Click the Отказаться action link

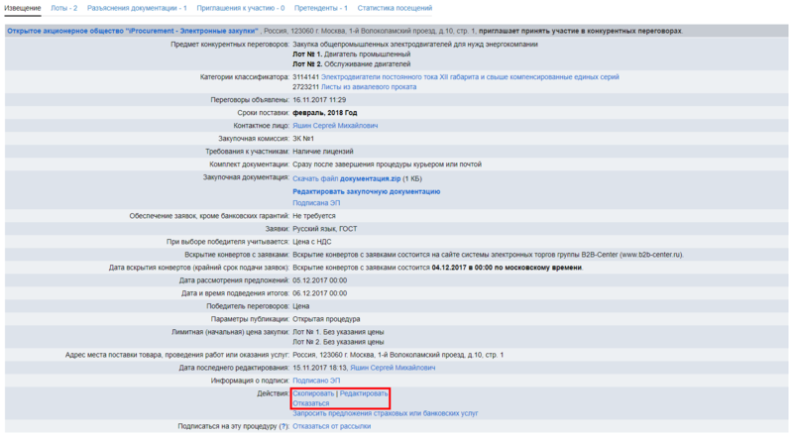tap(311, 403)
